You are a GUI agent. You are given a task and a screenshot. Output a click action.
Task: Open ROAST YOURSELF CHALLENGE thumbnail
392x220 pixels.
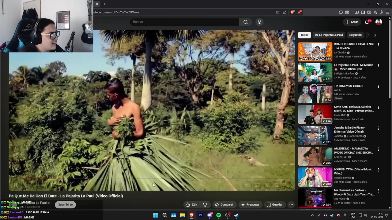315,52
